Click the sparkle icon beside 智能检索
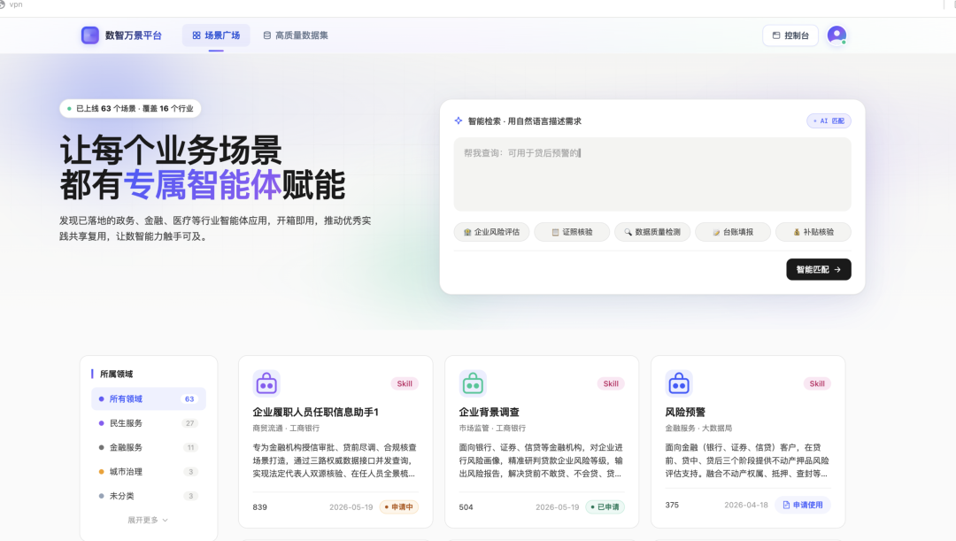Viewport: 956px width, 541px height. 459,120
